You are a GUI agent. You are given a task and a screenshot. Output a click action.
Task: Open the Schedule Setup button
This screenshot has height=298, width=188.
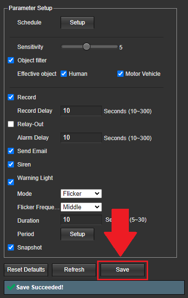(77, 23)
